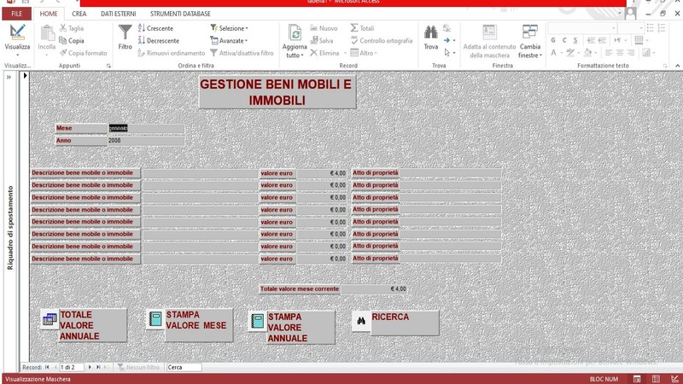Click the font color A button
683x384 pixels.
(x=553, y=53)
